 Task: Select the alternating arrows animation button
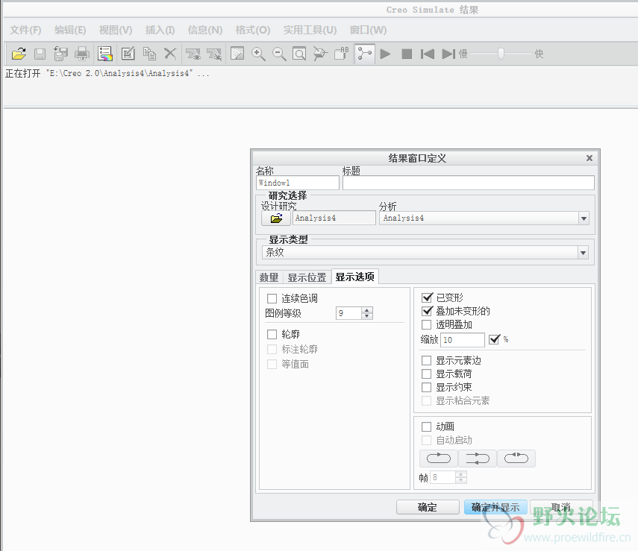(x=478, y=459)
